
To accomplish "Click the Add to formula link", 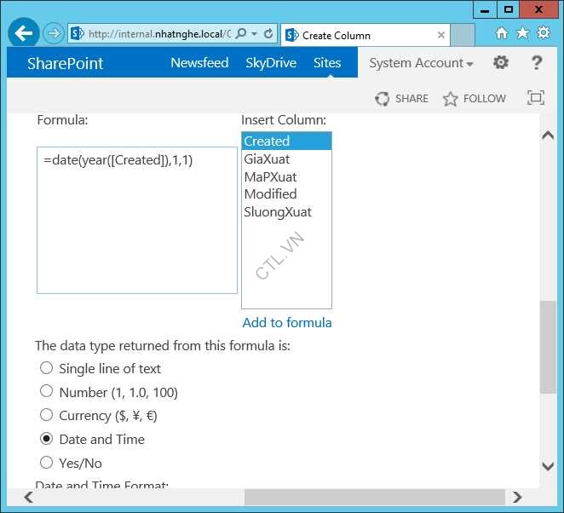I will coord(287,322).
